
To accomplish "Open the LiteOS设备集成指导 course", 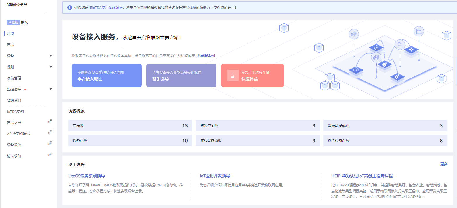I will [87, 176].
